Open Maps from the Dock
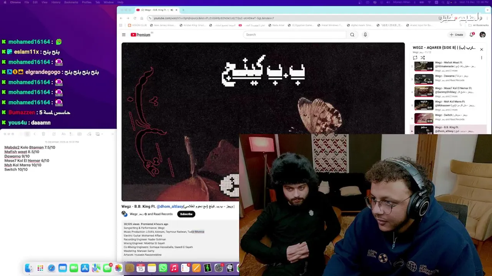Image resolution: width=492 pixels, height=276 pixels. tap(96, 268)
